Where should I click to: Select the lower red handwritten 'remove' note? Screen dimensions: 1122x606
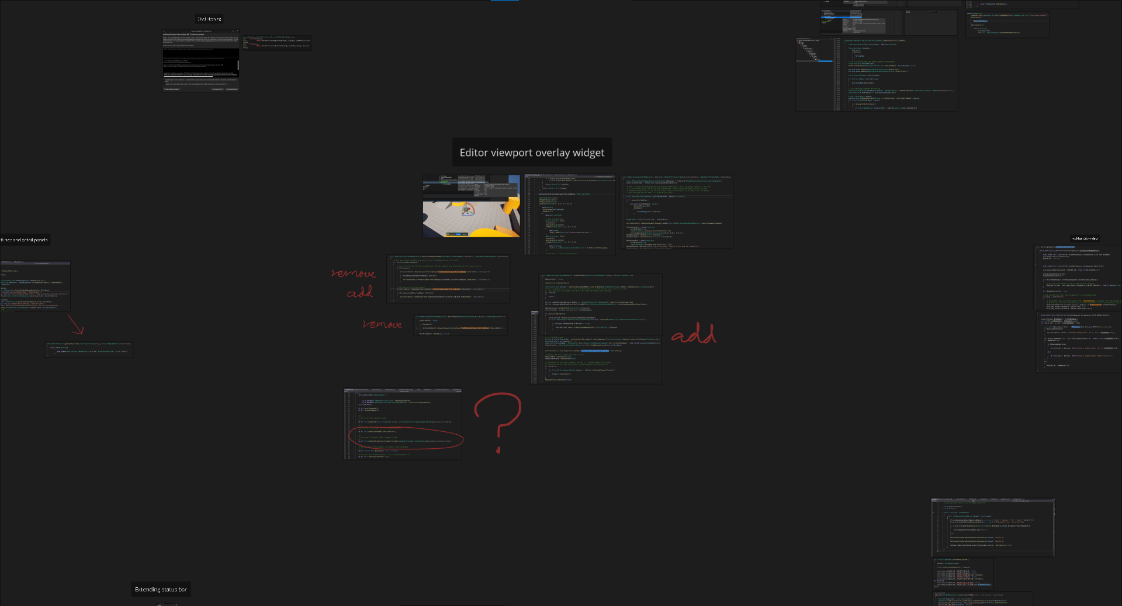pos(382,324)
